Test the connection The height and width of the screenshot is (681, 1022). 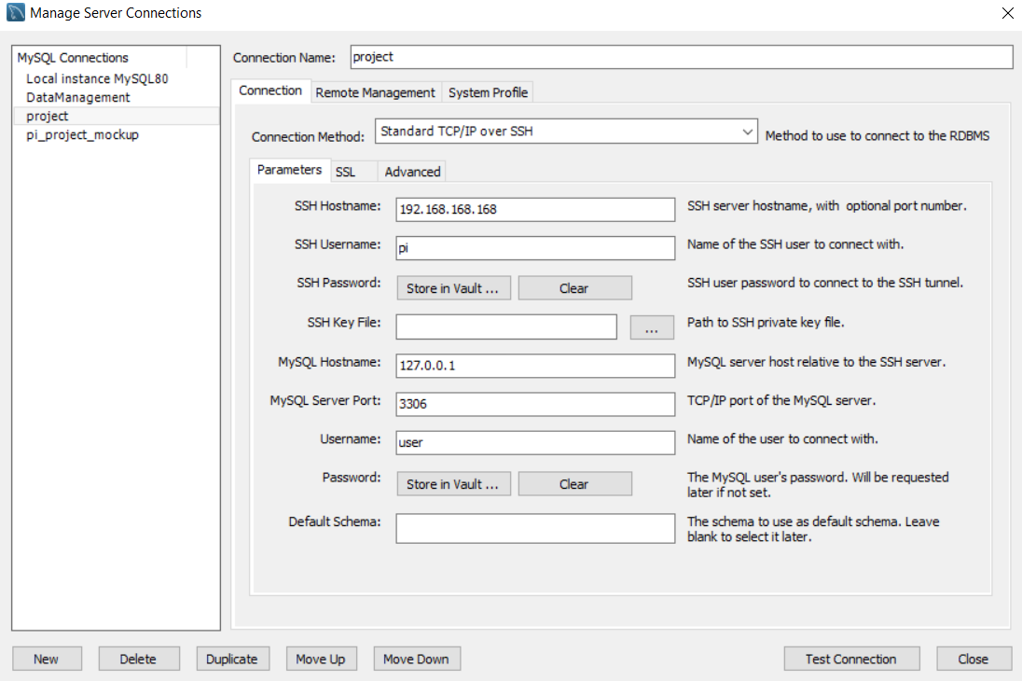click(852, 659)
